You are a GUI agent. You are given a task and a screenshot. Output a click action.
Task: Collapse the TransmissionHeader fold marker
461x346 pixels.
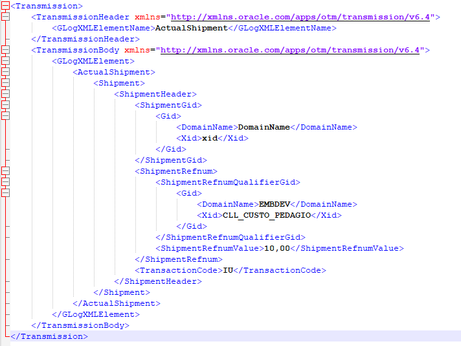pos(6,17)
